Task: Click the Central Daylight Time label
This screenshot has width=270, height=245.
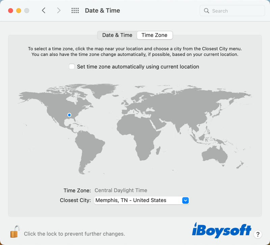Action: pos(121,190)
